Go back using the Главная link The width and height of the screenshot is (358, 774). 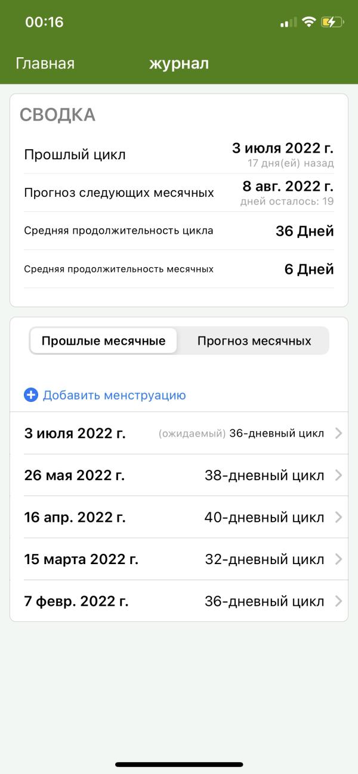[x=45, y=63]
